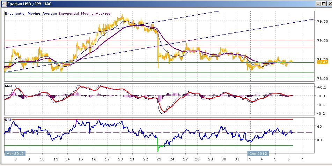Click date 23 on the time axis
The image size is (332, 166).
coord(159,159)
